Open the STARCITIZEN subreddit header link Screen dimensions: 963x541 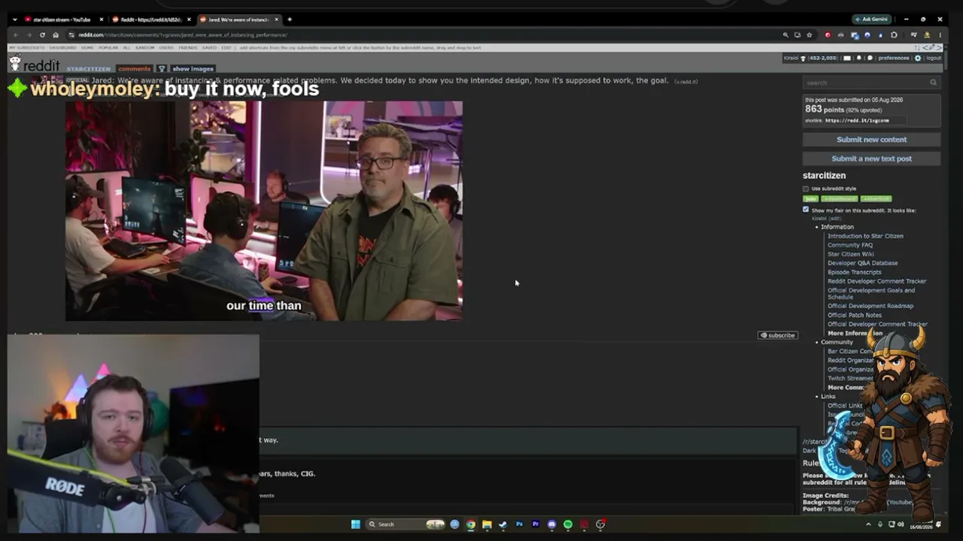88,69
